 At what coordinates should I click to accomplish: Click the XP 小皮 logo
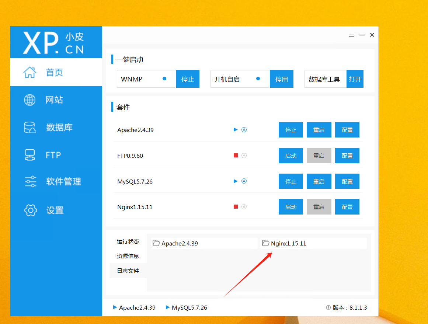53,43
